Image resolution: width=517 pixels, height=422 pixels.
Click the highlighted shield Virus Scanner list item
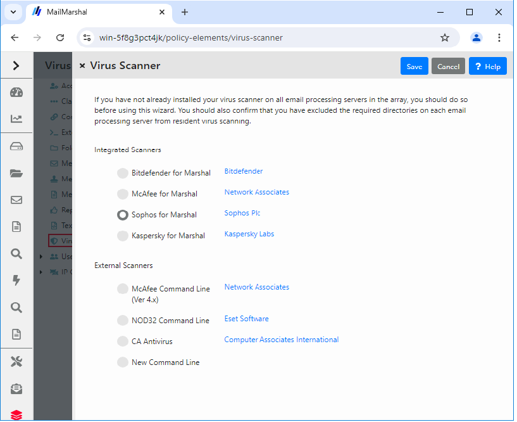pos(60,241)
